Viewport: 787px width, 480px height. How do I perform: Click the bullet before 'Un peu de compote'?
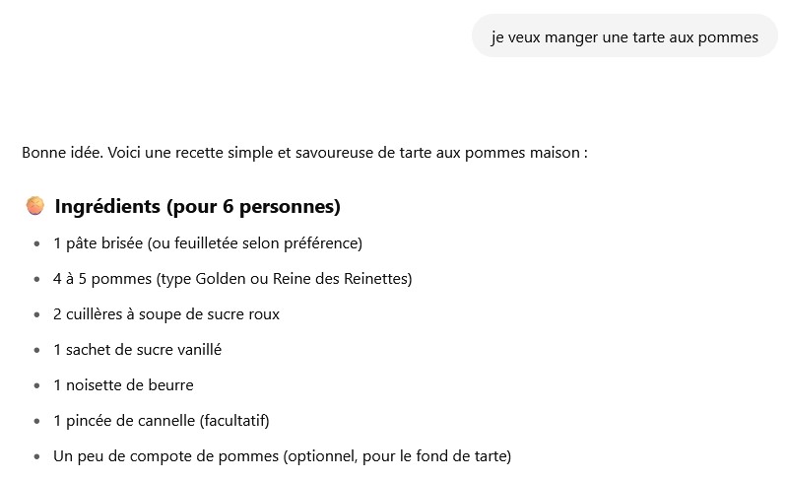click(x=36, y=457)
